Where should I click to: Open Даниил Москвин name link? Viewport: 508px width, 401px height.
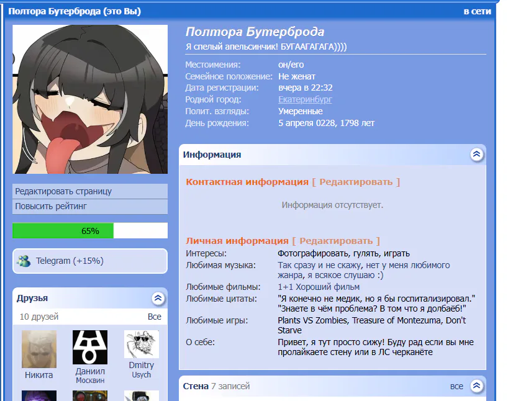[90, 376]
